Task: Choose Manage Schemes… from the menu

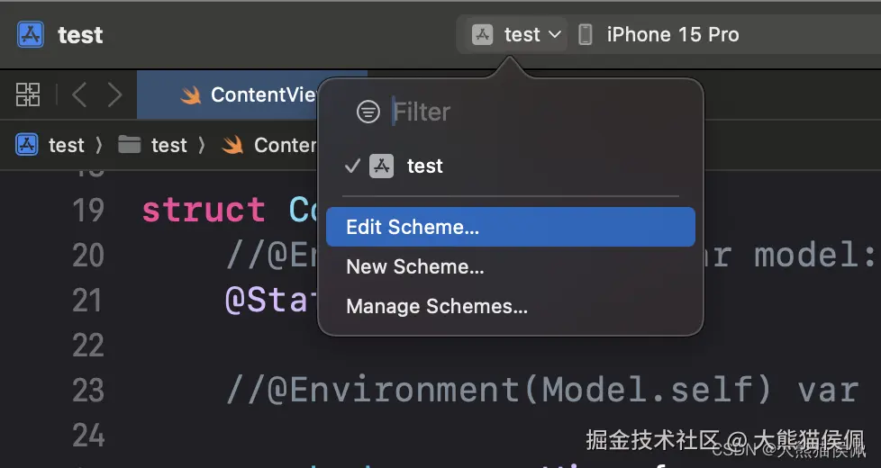Action: (x=437, y=306)
